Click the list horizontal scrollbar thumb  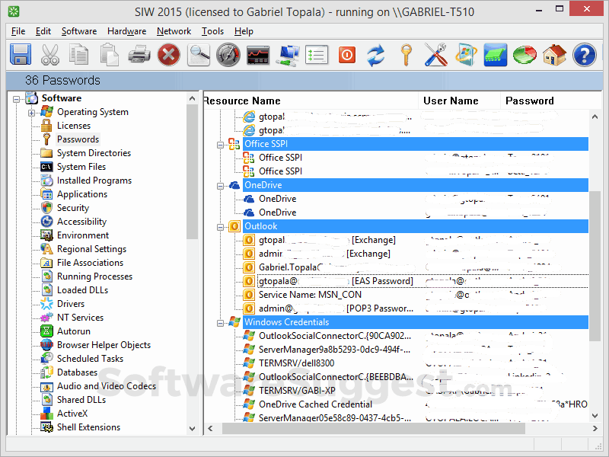click(373, 428)
